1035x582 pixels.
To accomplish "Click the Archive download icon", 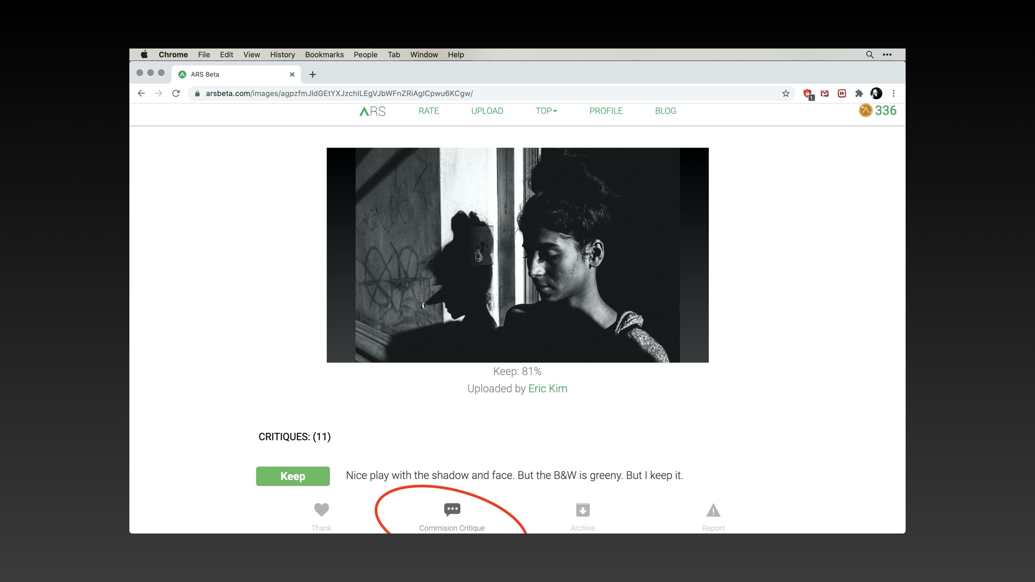I will [583, 510].
